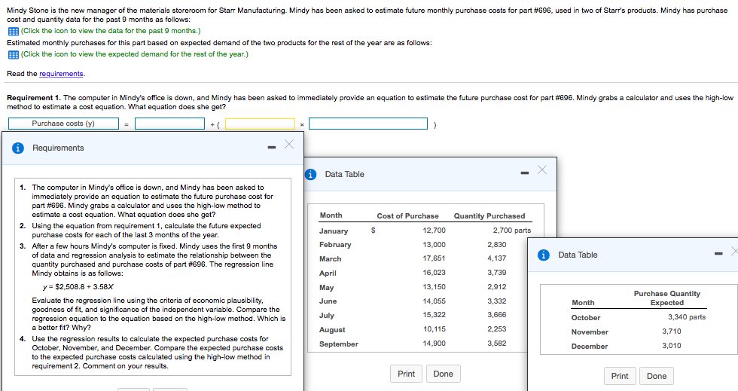Click the Purchase Quantity Expected header
The height and width of the screenshot is (391, 738).
pos(667,298)
